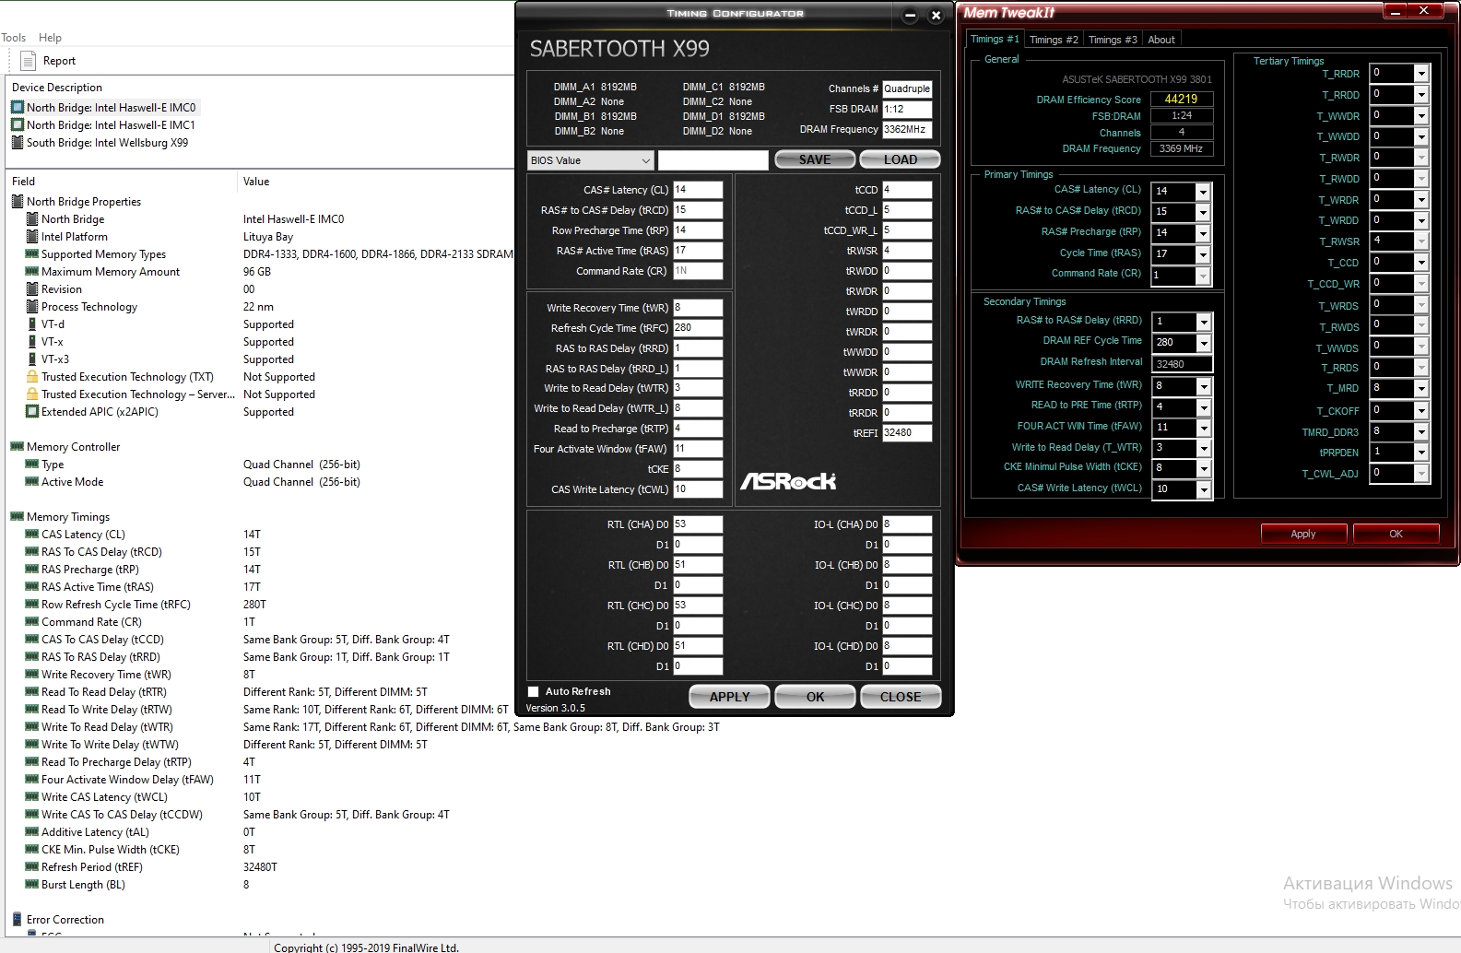
Task: Click the VT-d row icon
Action: (32, 324)
